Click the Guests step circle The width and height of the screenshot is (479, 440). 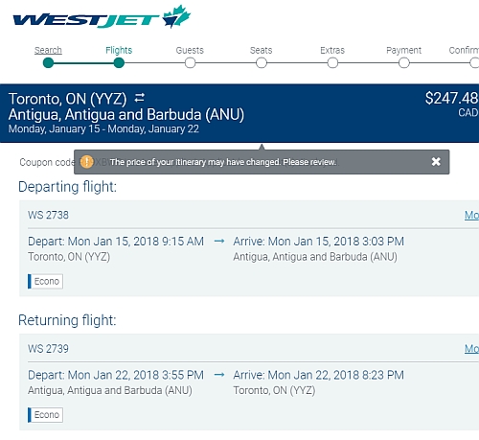[x=190, y=63]
